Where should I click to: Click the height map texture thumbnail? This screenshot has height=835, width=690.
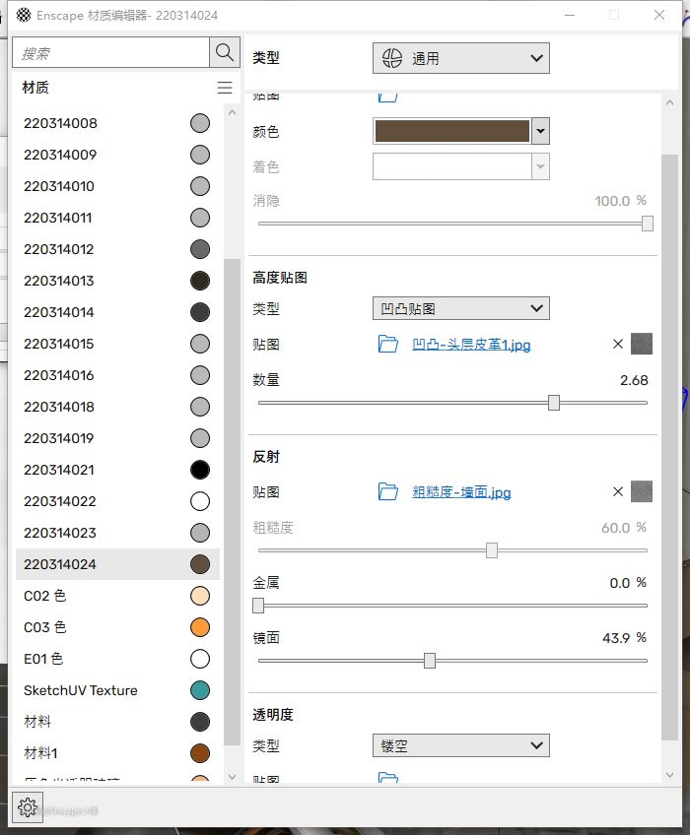click(x=642, y=344)
